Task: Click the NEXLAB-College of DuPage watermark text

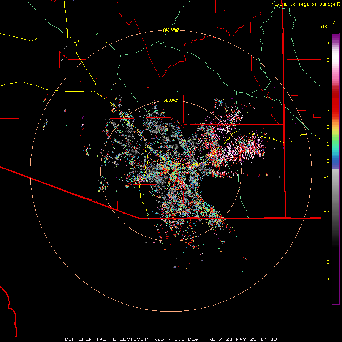Action: pos(306,4)
